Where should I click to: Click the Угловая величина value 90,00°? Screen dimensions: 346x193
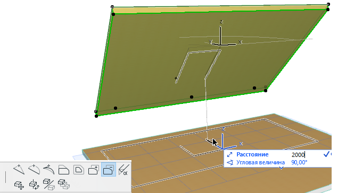[x=299, y=162]
